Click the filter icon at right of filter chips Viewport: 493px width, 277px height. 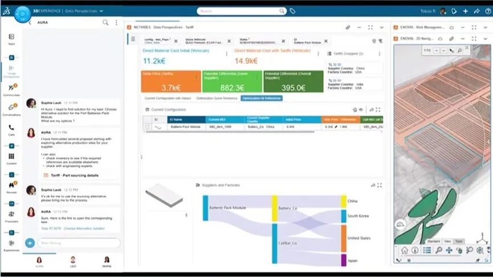[x=381, y=41]
